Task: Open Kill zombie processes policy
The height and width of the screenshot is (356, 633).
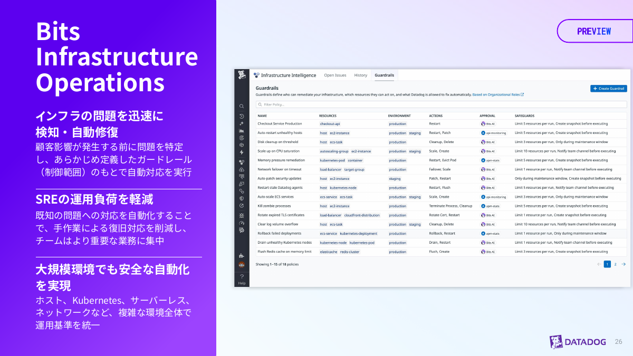Action: [x=274, y=206]
